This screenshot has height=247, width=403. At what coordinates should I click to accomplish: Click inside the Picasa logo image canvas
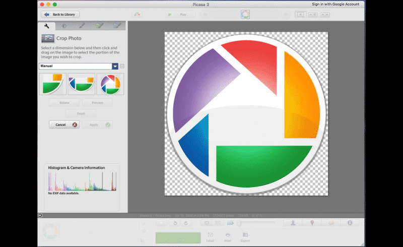pos(246,114)
